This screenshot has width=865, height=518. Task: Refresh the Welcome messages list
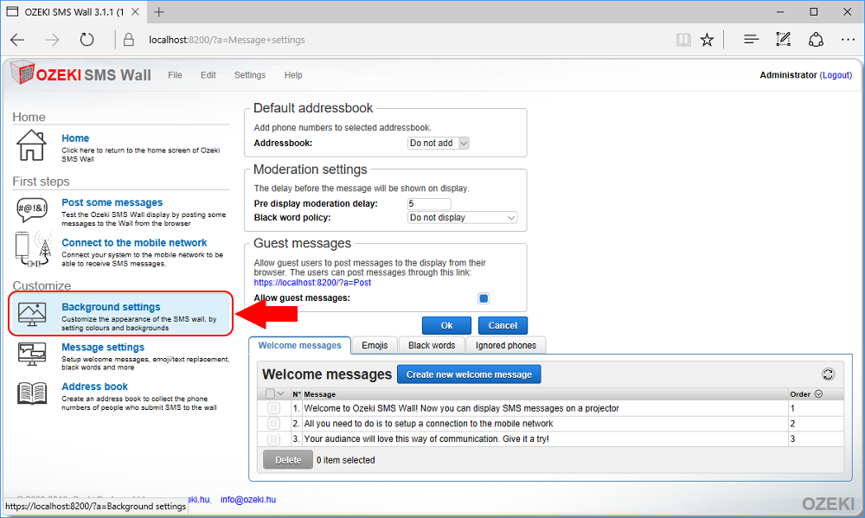point(828,374)
